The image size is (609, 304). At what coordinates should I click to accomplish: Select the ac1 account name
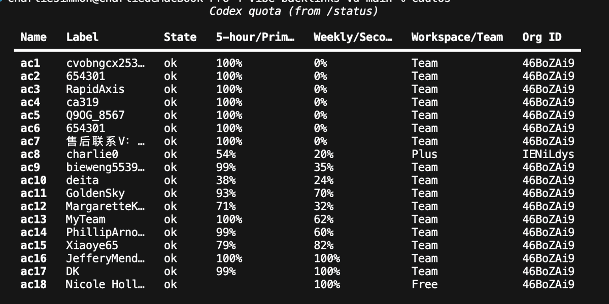point(30,63)
